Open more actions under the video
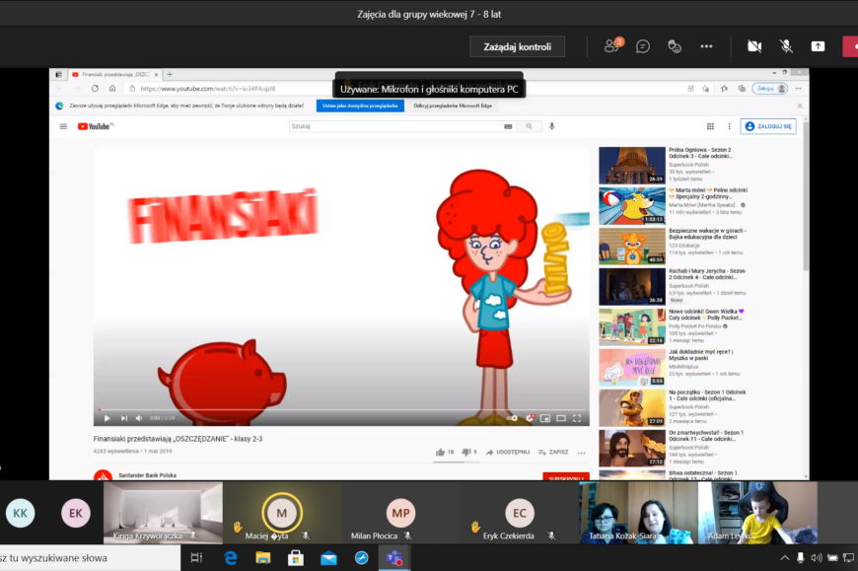The width and height of the screenshot is (858, 571). coord(582,453)
